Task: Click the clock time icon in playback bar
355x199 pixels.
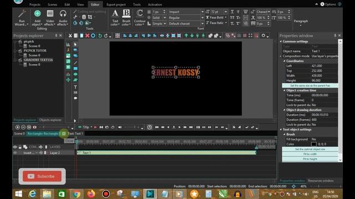Action: [149, 127]
